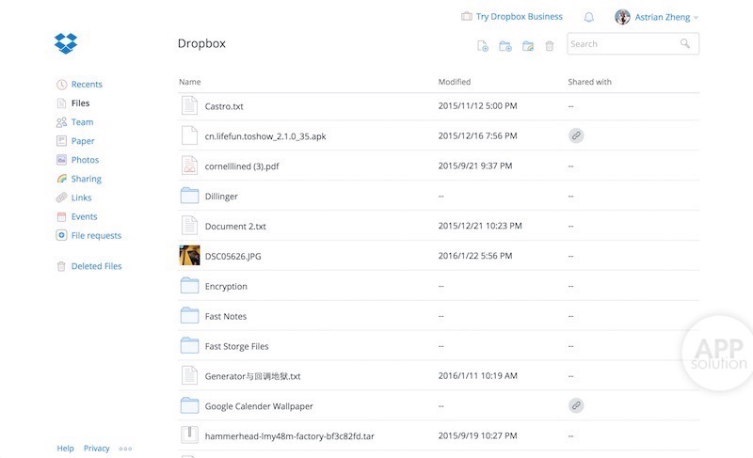753x458 pixels.
Task: Click the Castro.txt document icon
Action: (190, 105)
